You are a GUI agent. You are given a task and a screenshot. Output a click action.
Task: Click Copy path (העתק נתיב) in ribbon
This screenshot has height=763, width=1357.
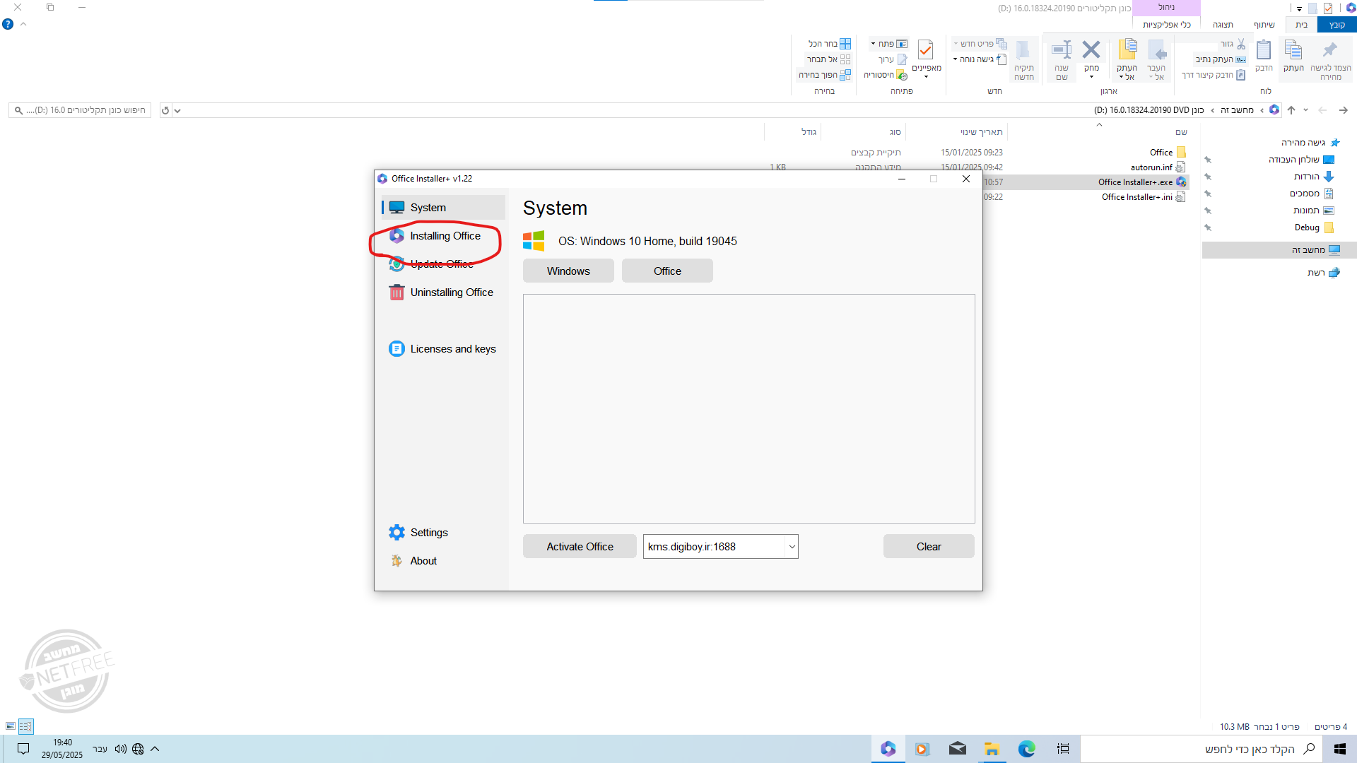pyautogui.click(x=1220, y=59)
